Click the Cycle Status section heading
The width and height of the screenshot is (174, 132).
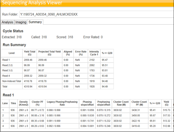pos(13,31)
